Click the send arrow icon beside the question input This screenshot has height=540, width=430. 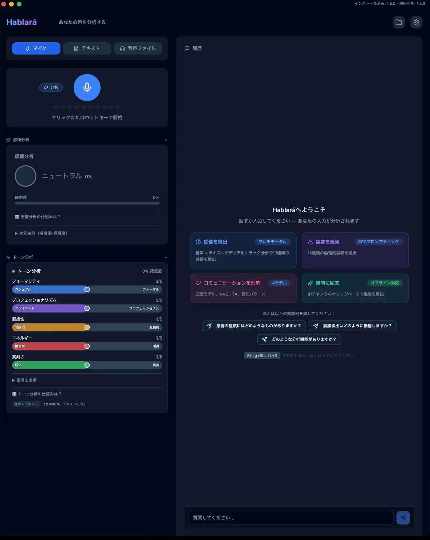403,517
